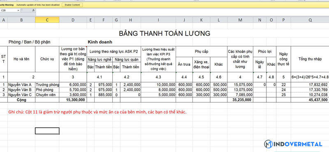
Task: Select the 17,330,769 income cell
Action: pos(310,90)
